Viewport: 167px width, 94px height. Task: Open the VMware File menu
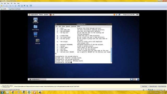click(x=2, y=3)
